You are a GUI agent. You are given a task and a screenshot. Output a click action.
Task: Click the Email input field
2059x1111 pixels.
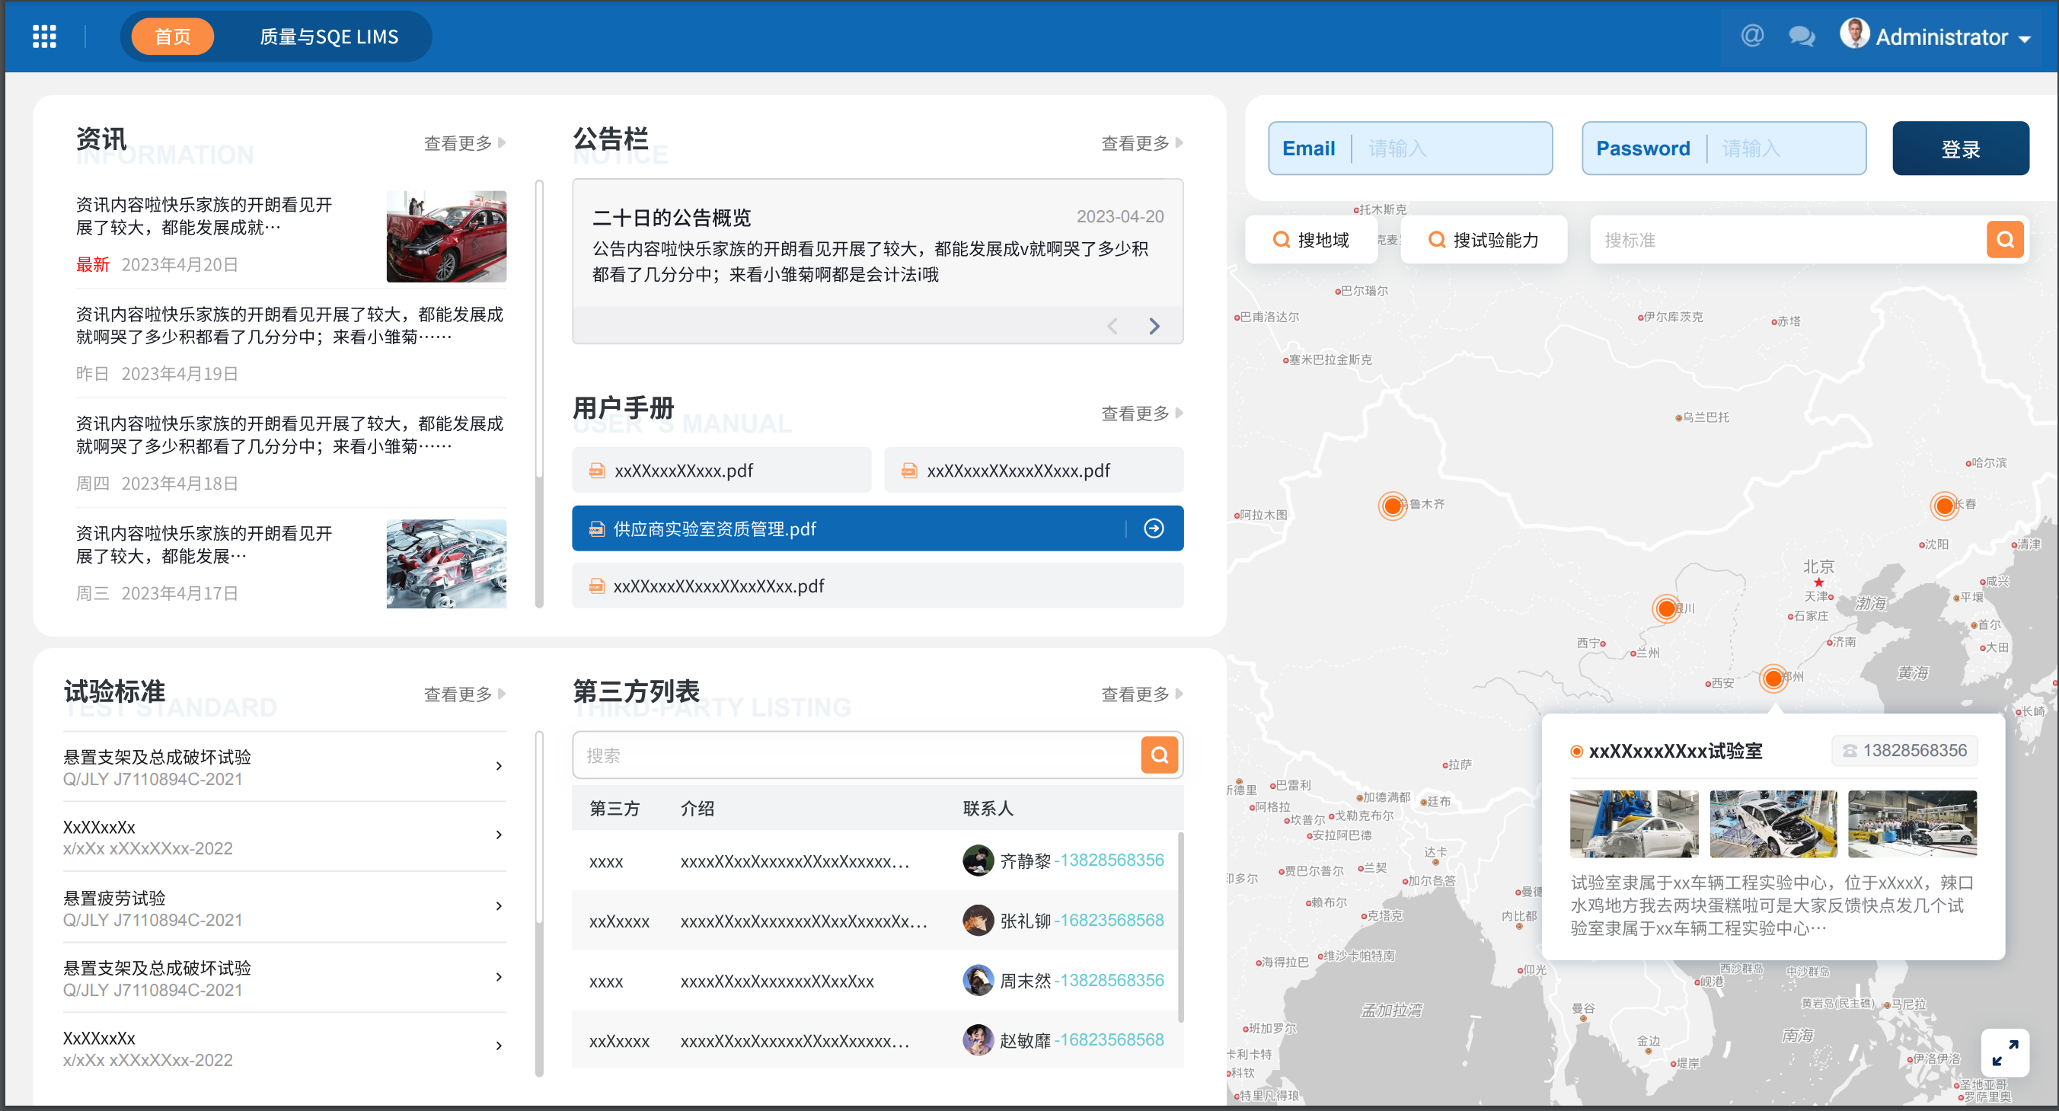[1410, 148]
